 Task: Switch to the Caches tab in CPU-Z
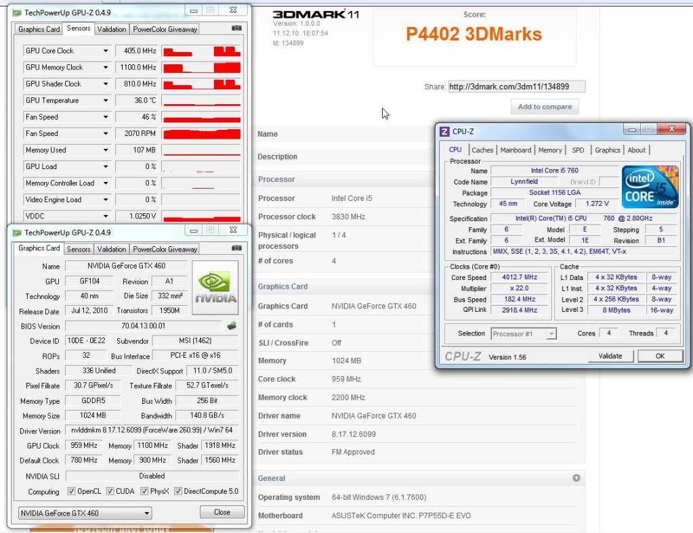click(482, 150)
